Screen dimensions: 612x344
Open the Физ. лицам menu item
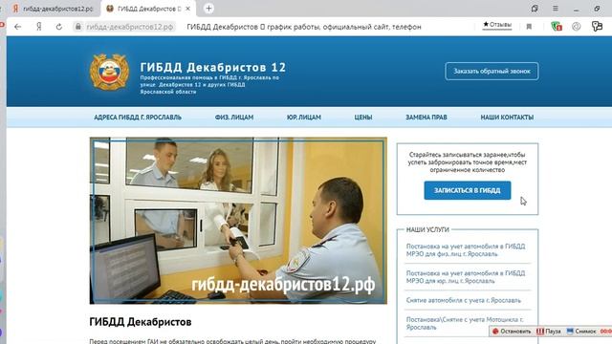[x=234, y=118]
